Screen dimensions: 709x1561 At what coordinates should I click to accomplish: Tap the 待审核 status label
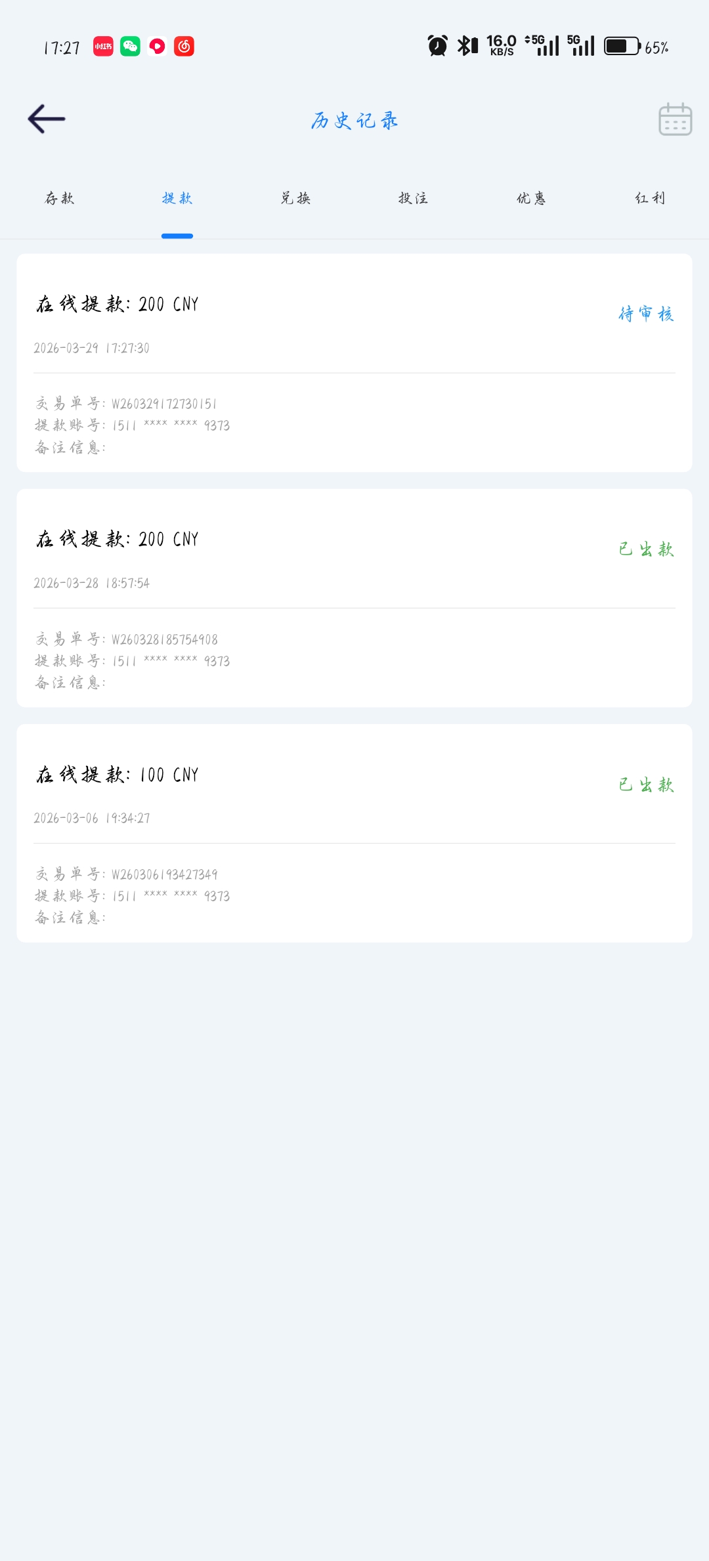pos(646,314)
